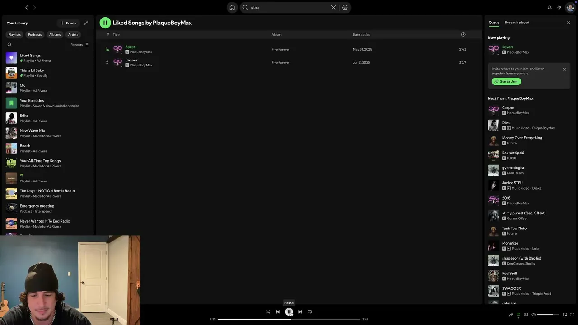Go back with the left arrow
The height and width of the screenshot is (325, 578).
point(27,8)
